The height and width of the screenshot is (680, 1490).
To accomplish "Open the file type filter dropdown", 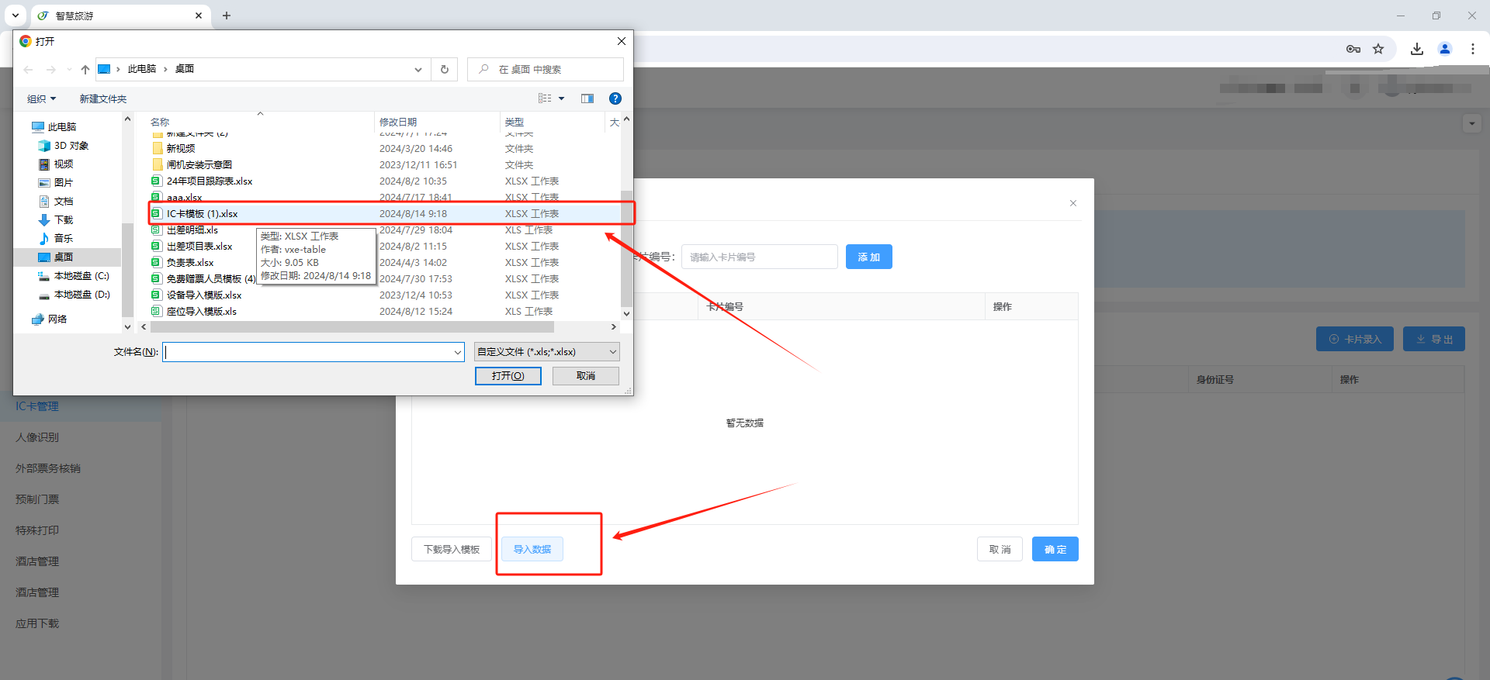I will 546,352.
